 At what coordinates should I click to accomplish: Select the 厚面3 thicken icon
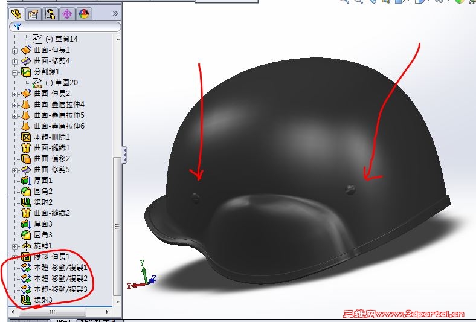[x=26, y=224]
